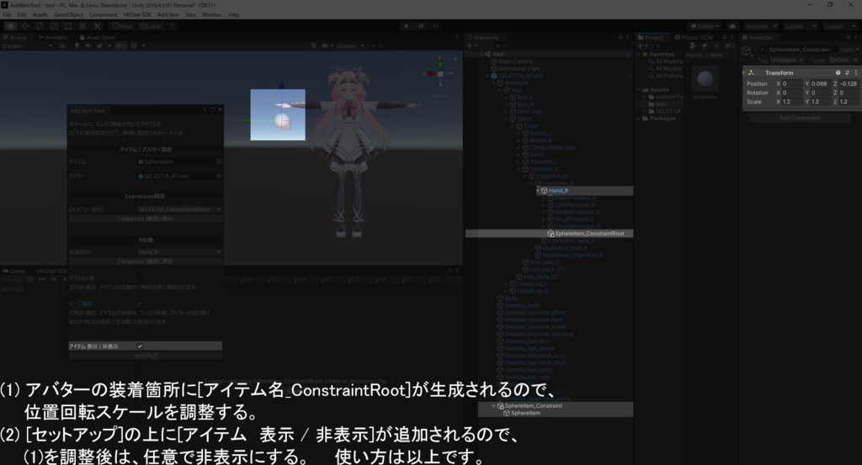Click Project search-by-label icon

tap(705, 46)
